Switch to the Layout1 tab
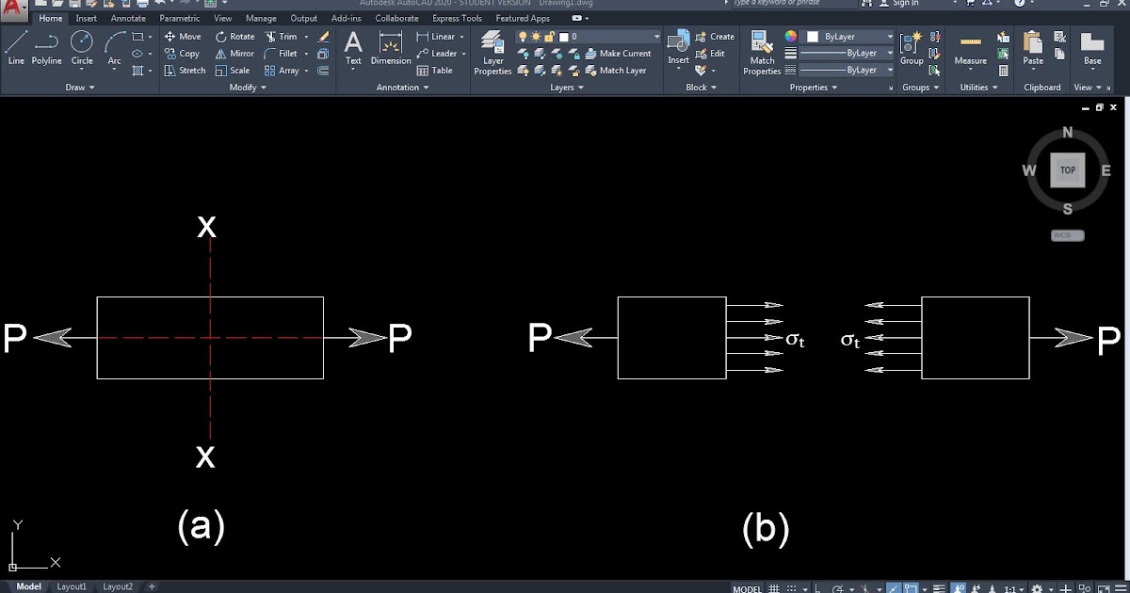 [x=72, y=585]
